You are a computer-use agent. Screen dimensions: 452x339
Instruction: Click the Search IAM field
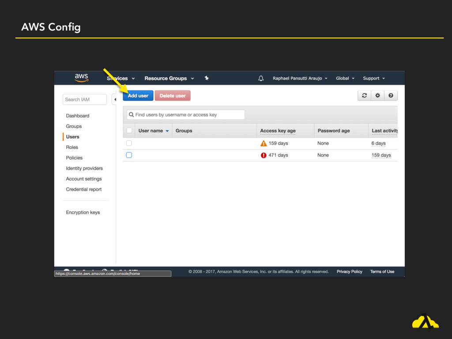point(84,99)
